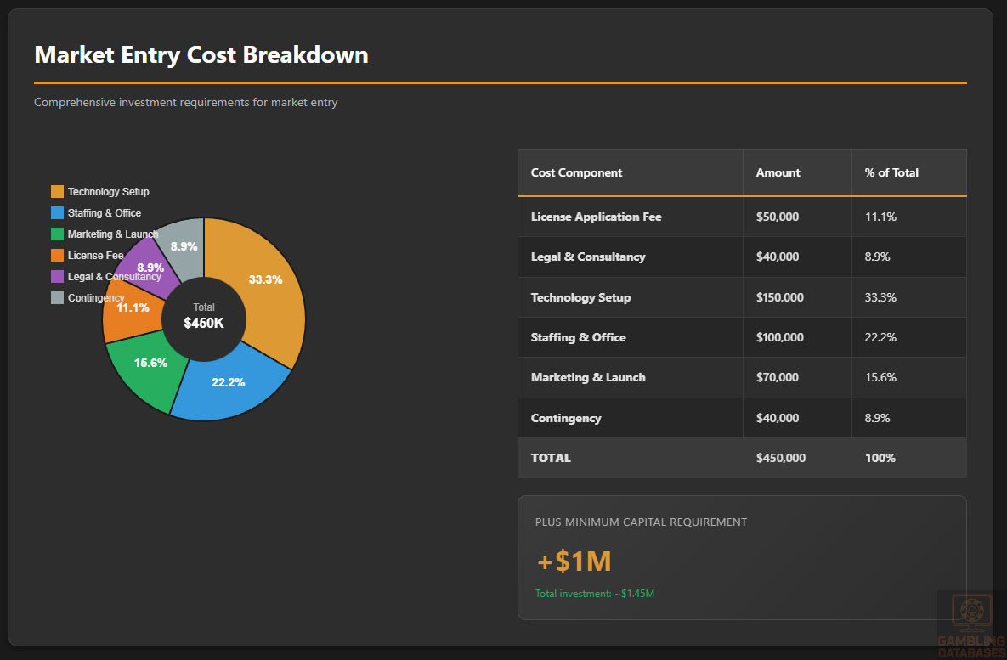1007x660 pixels.
Task: Click the Total investment ~$1.45M text
Action: [x=594, y=594]
